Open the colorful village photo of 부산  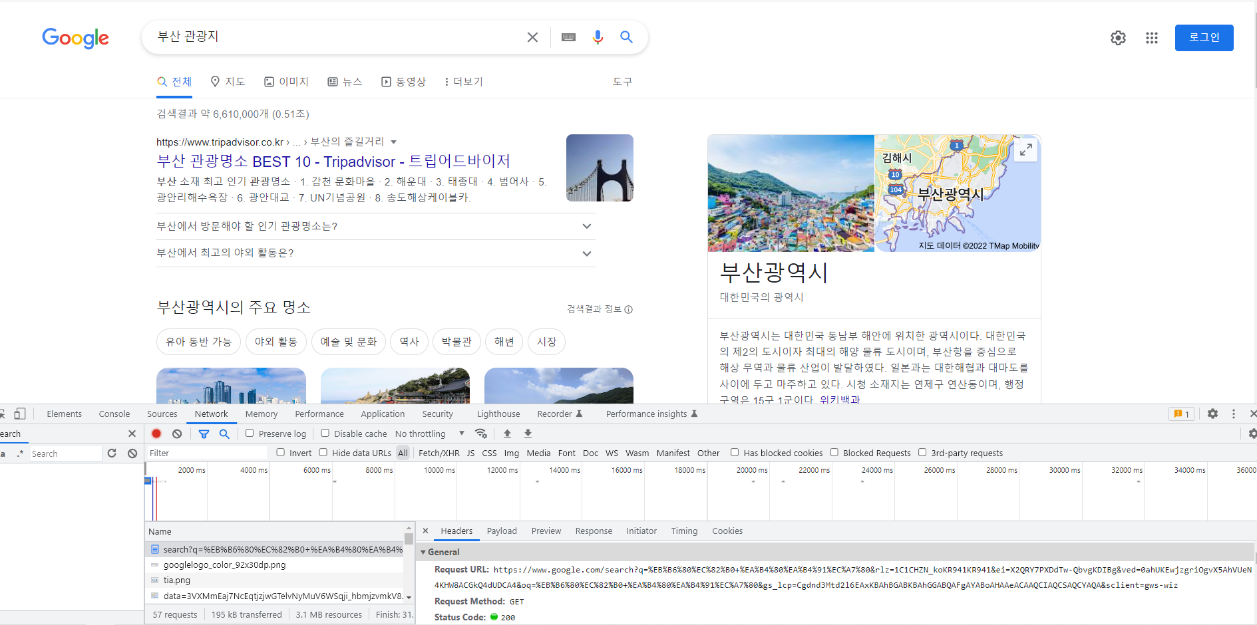791,193
